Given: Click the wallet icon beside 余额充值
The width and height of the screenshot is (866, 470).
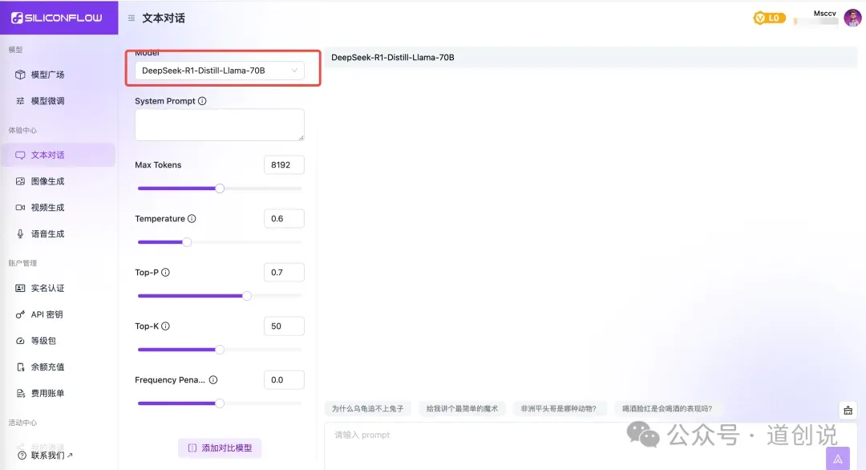Looking at the screenshot, I should coord(20,367).
